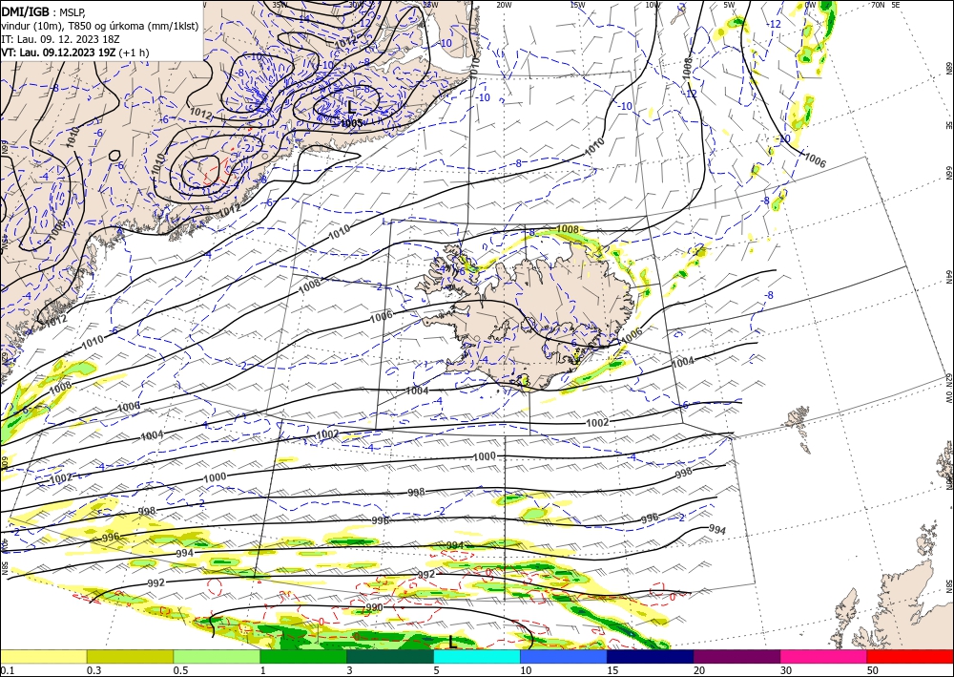
Task: Pick the navy 15–20 legend swatch
Action: (x=651, y=656)
